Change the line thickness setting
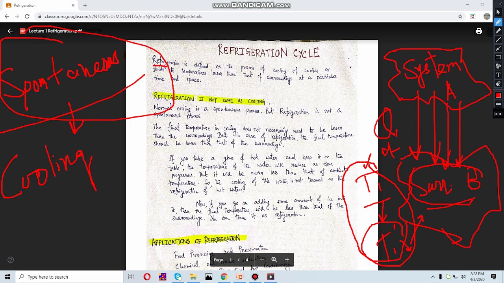Viewport: 504px width, 283px height. click(498, 104)
